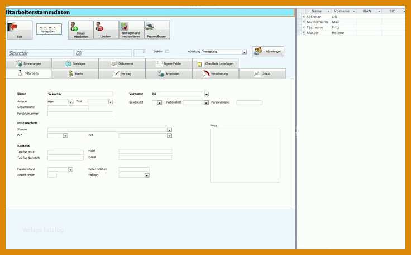411x255 pixels.
Task: Click the Telefon privat field
Action: click(x=65, y=153)
